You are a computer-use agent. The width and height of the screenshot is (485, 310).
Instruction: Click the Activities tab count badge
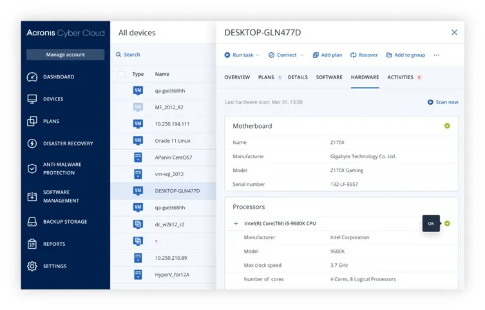pyautogui.click(x=419, y=77)
